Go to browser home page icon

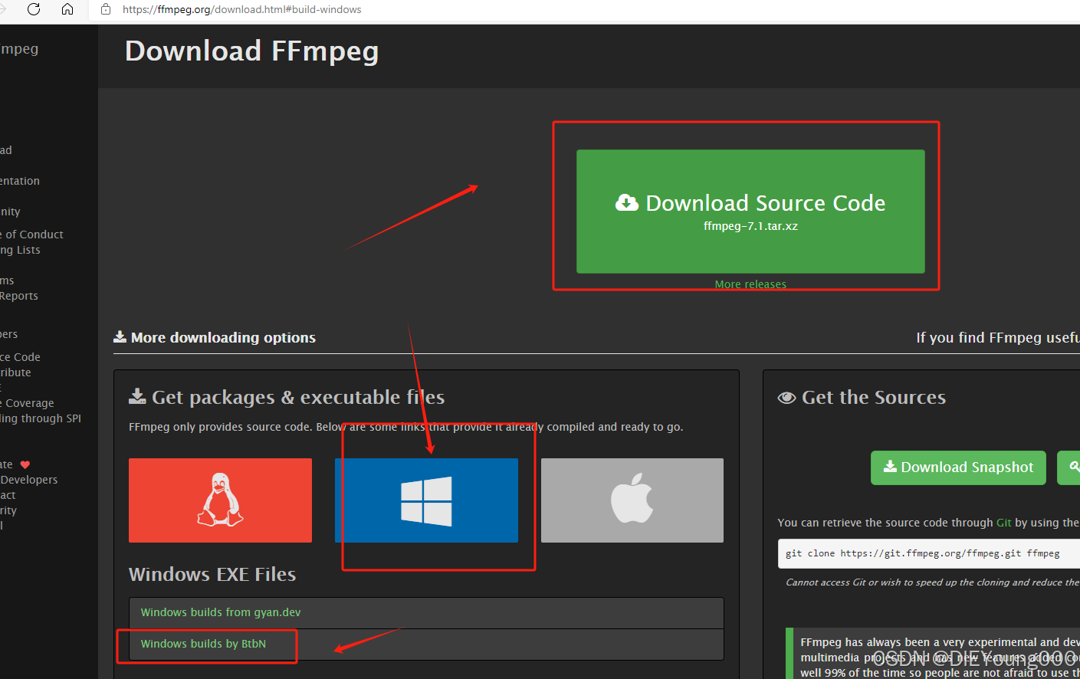click(x=67, y=9)
